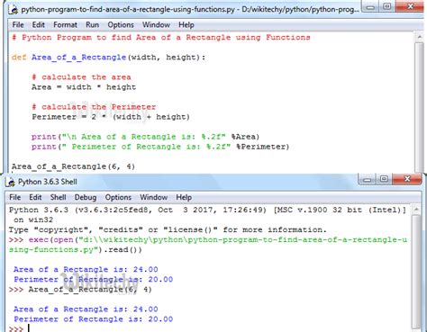
Task: Click the 'Area = width * height' line
Action: pos(84,87)
